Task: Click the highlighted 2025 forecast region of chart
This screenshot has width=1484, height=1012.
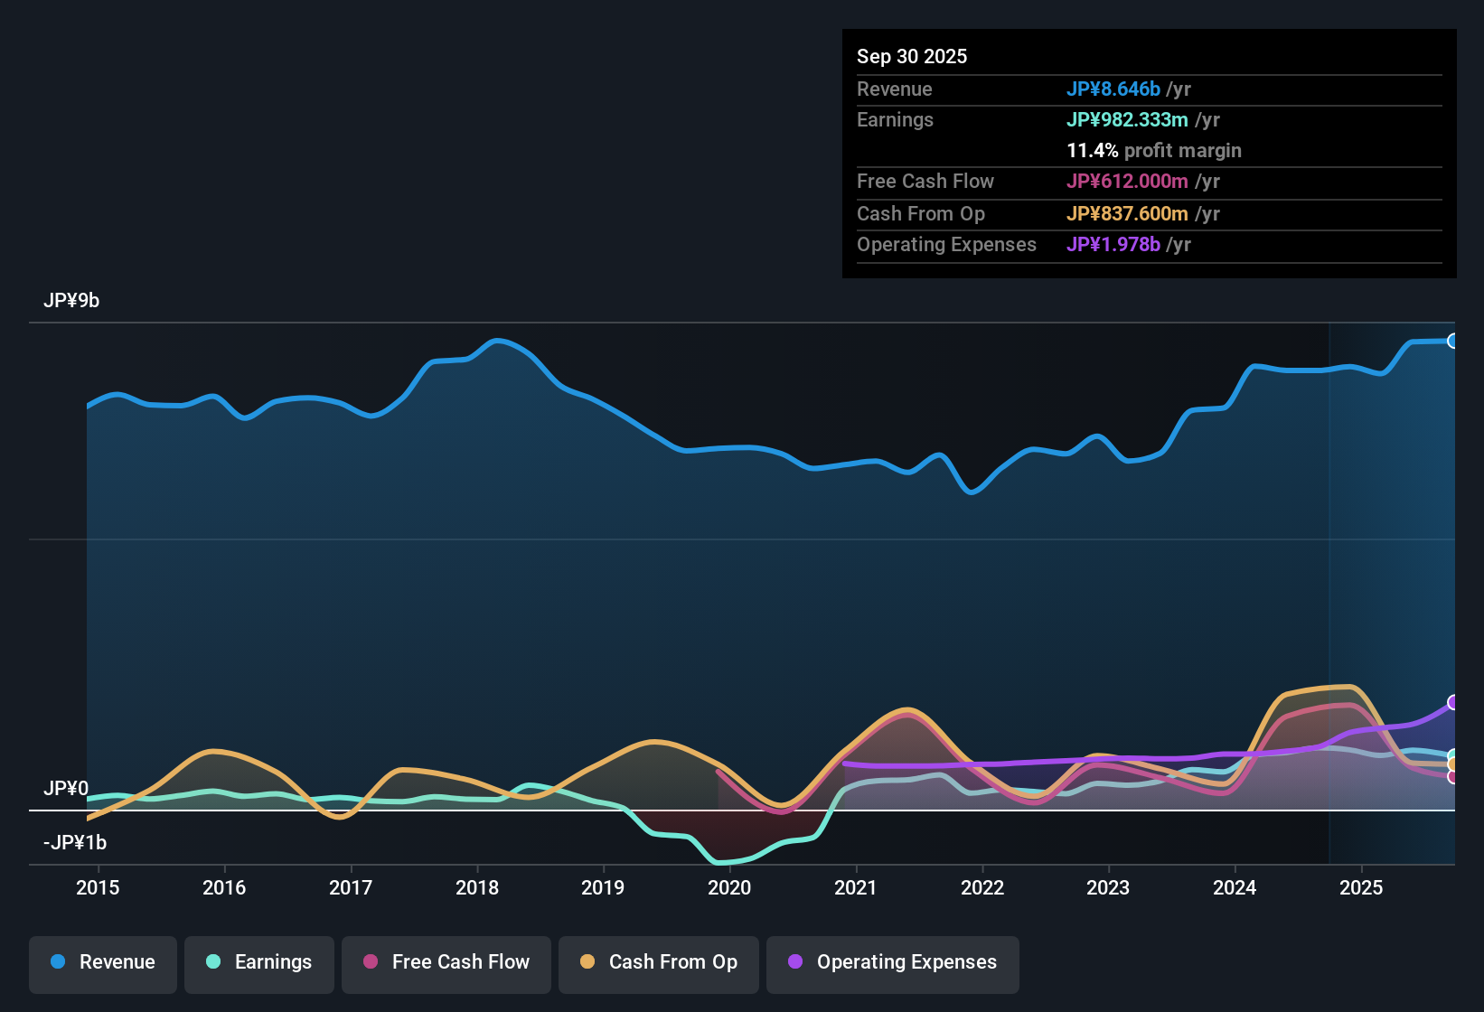Action: (x=1392, y=587)
